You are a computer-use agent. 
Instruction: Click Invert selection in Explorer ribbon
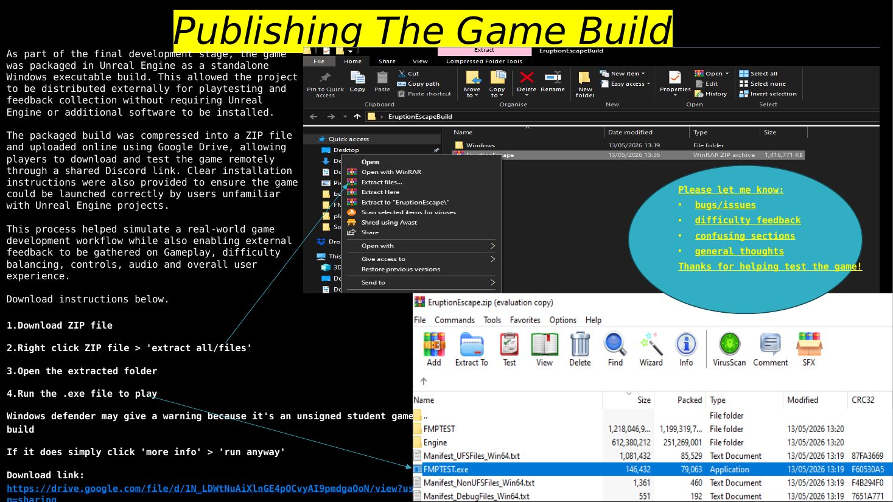[x=768, y=94]
